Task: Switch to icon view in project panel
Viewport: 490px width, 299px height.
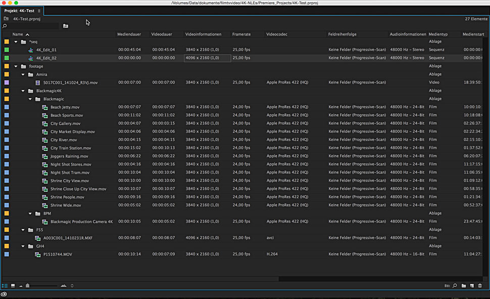Action: [x=13, y=286]
